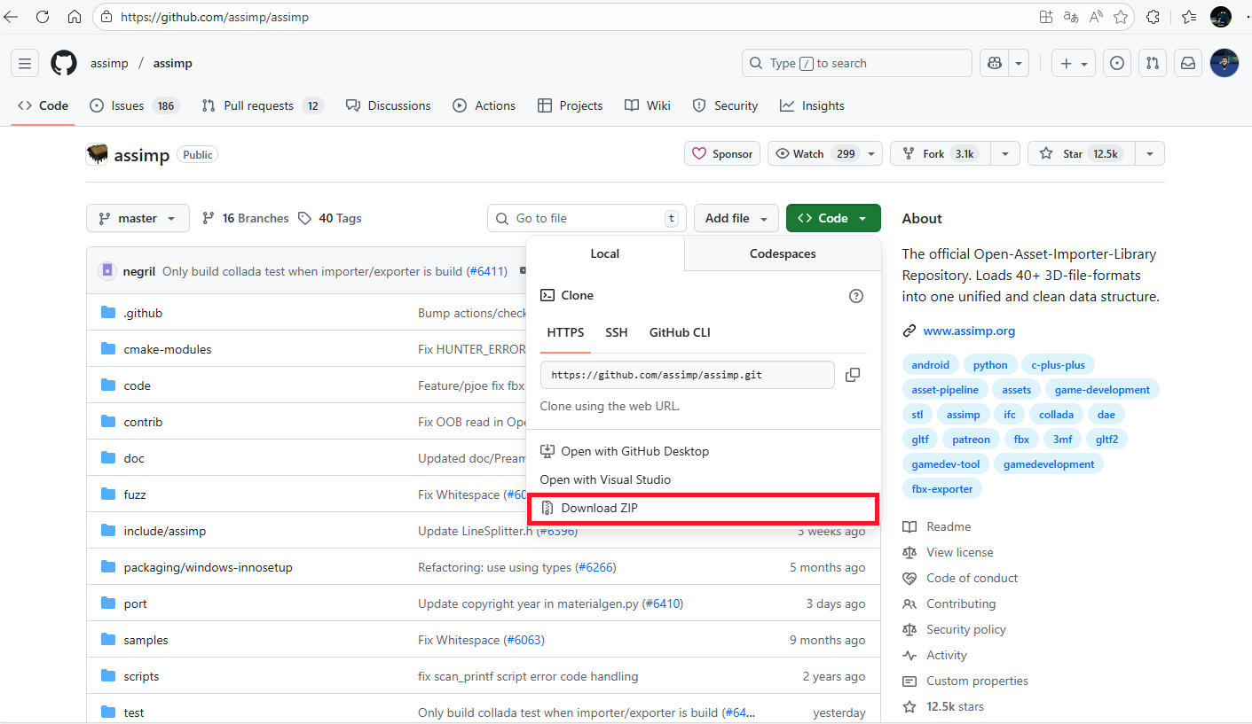Viewport: 1252px width, 724px height.
Task: Open the Add file dropdown
Action: coord(736,218)
